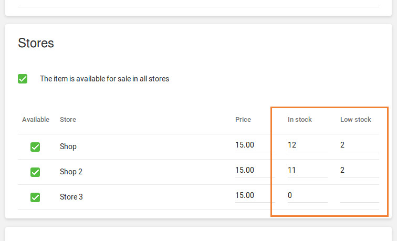Select the empty Low stock field for Store 3
The image size is (397, 241).
[x=359, y=195]
